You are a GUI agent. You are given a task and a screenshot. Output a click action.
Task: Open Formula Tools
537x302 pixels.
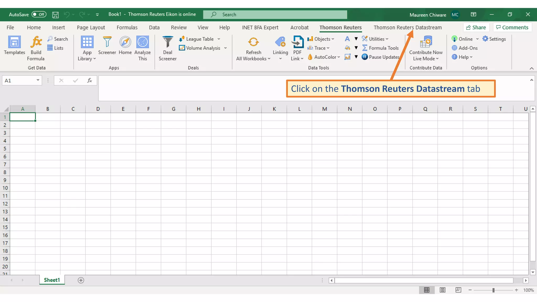pos(380,48)
